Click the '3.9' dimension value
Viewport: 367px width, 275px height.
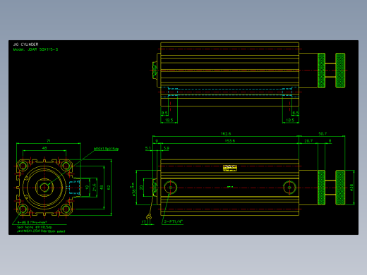point(166,148)
